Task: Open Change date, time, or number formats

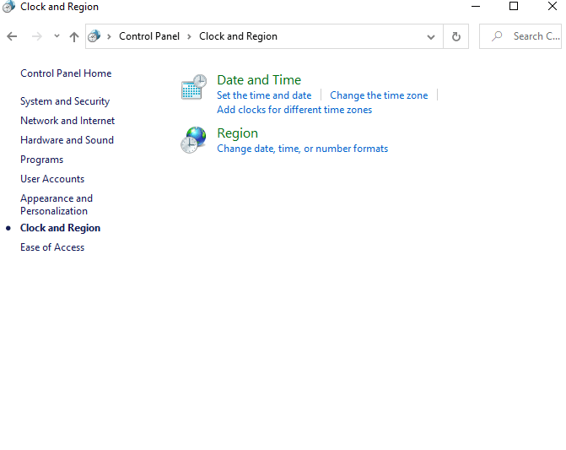Action: tap(302, 149)
